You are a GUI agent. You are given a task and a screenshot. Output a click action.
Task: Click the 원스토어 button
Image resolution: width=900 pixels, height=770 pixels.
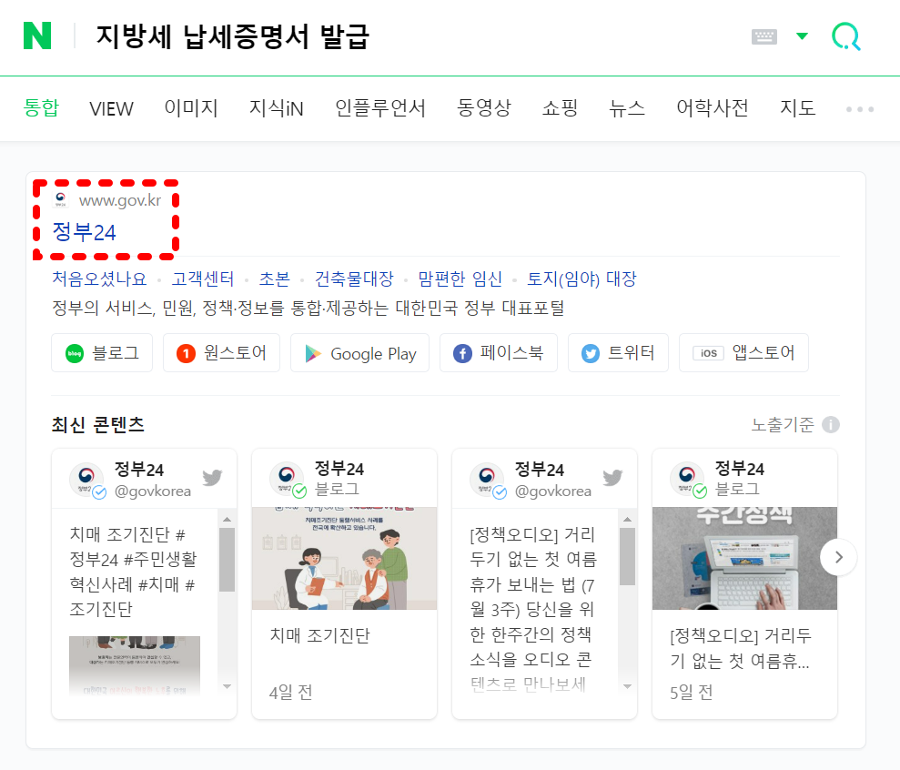221,352
